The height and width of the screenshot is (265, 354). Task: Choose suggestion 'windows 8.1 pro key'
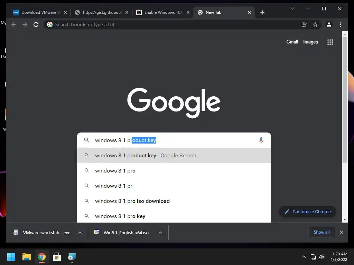tap(174, 216)
